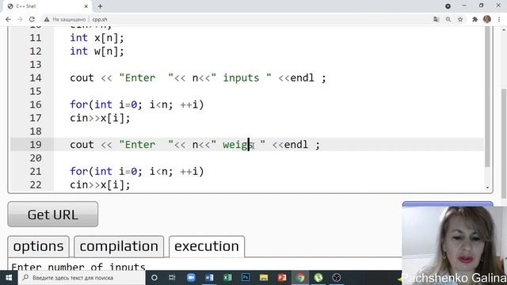The image size is (507, 285).
Task: Click line number 14 in gutter
Action: click(x=36, y=78)
